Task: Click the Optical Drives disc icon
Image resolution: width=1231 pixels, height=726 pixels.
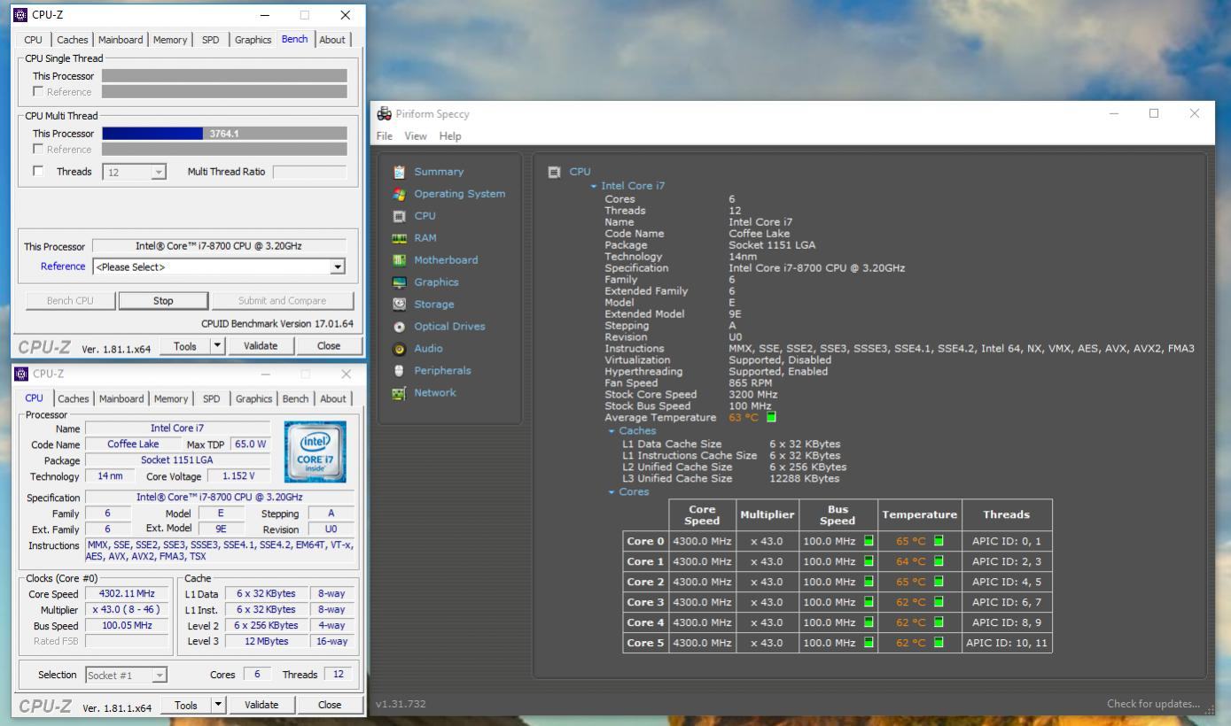Action: point(399,327)
